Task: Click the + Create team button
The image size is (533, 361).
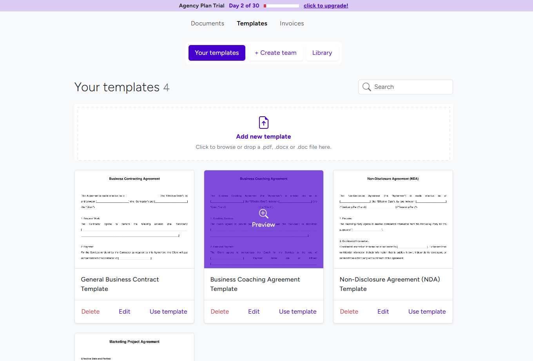Action: click(x=276, y=52)
